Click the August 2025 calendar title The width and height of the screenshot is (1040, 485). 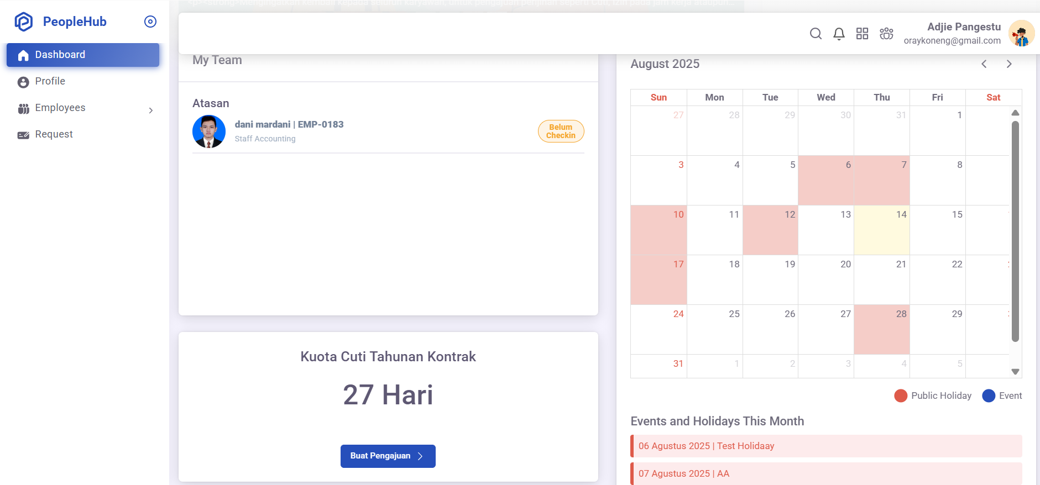(665, 64)
